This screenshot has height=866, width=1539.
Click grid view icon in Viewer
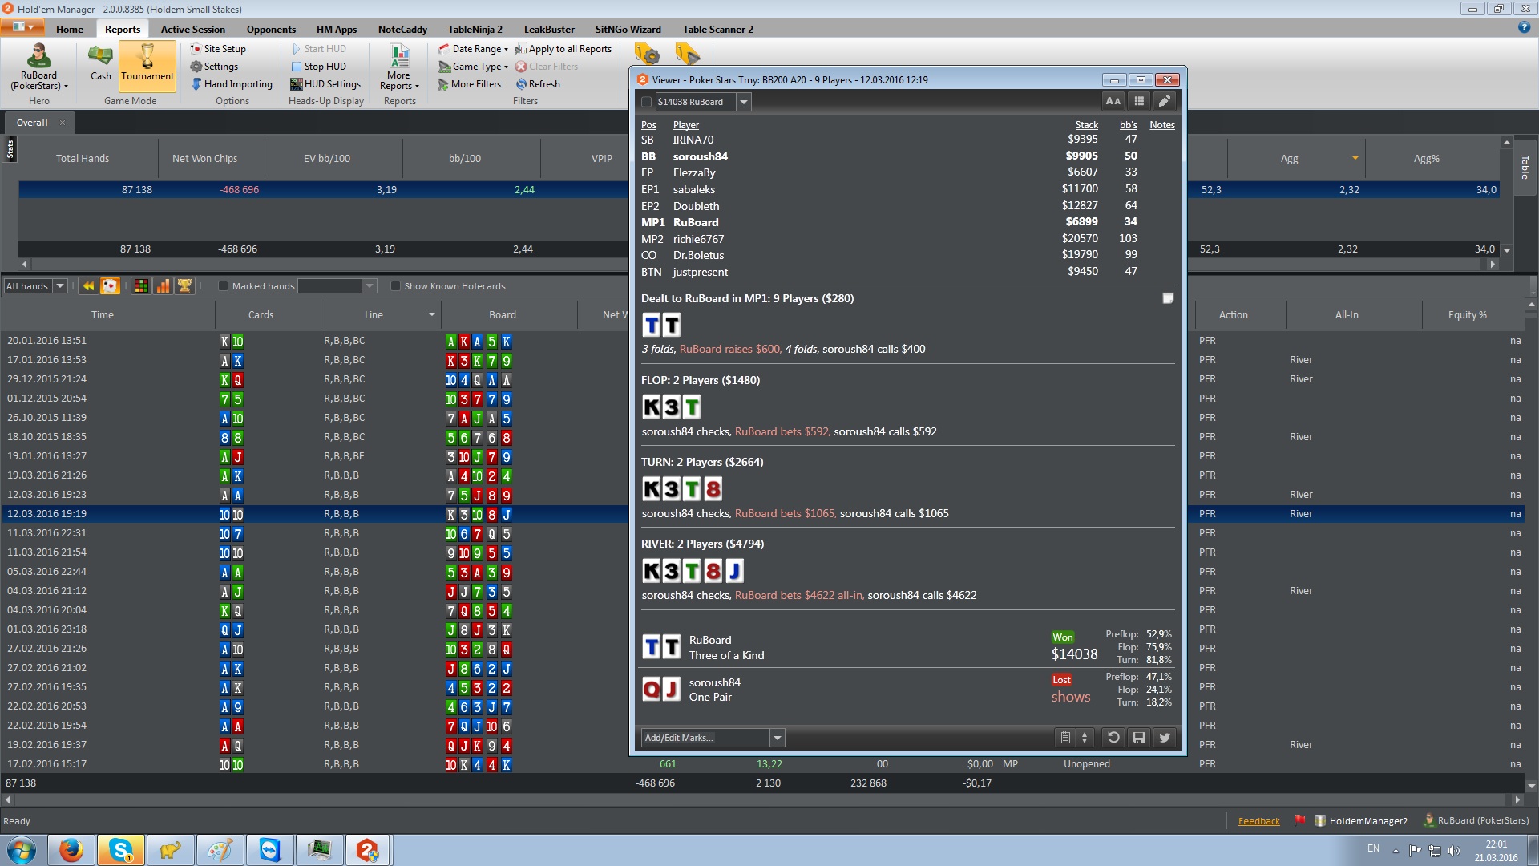(x=1139, y=101)
